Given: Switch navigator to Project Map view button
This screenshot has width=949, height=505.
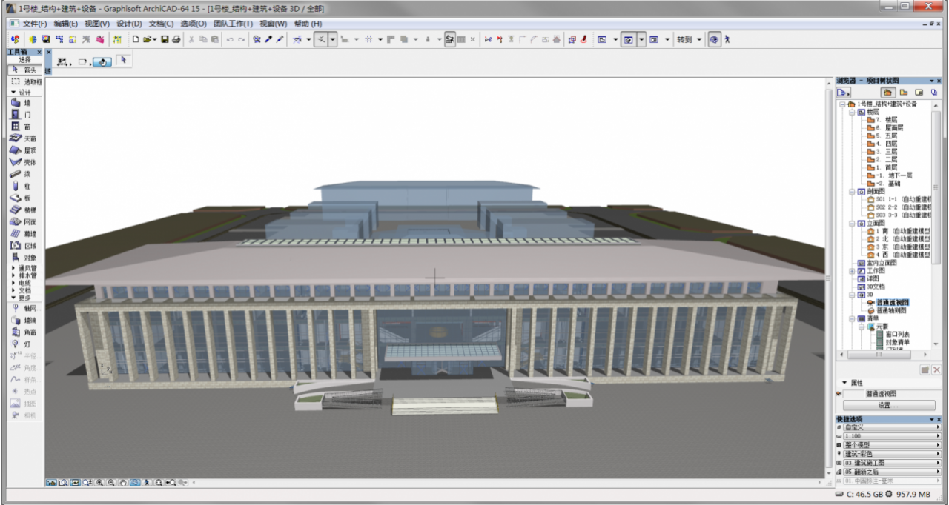Looking at the screenshot, I should pos(888,93).
